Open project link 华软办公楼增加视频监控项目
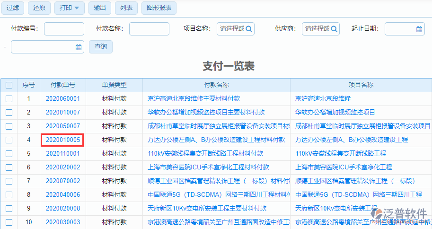This screenshot has width=432, height=229. (335, 113)
